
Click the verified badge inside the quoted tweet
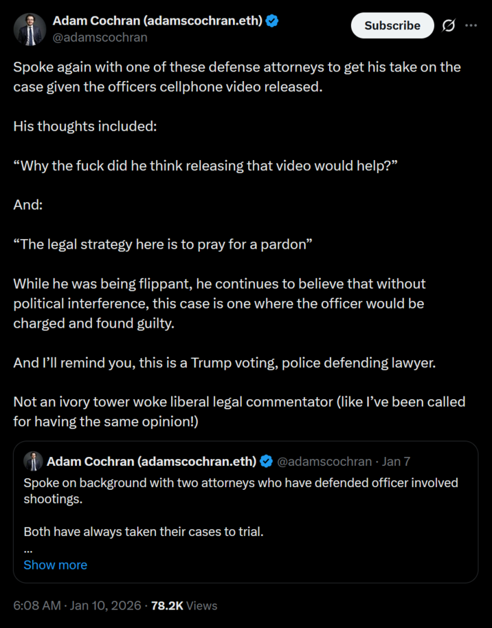coord(266,461)
